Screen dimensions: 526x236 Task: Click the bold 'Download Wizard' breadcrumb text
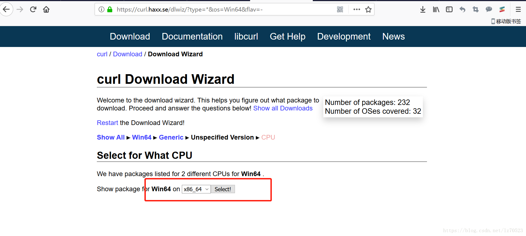click(x=175, y=54)
